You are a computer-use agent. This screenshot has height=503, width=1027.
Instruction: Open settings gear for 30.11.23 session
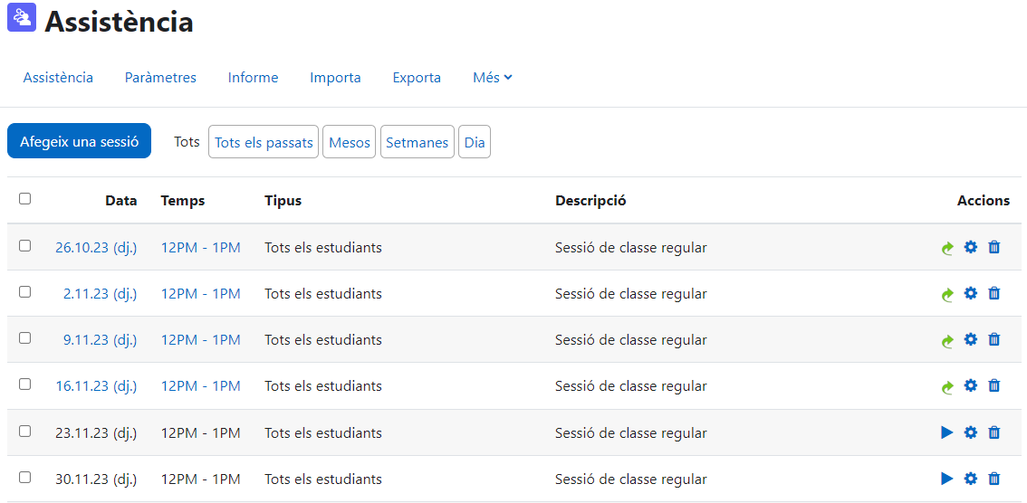(x=971, y=479)
